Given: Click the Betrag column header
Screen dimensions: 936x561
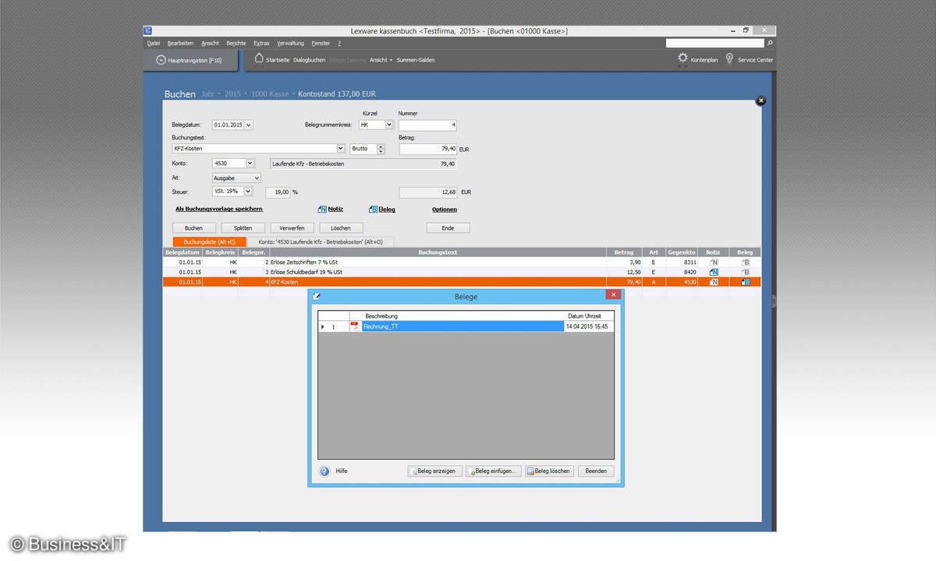Looking at the screenshot, I should [x=624, y=252].
